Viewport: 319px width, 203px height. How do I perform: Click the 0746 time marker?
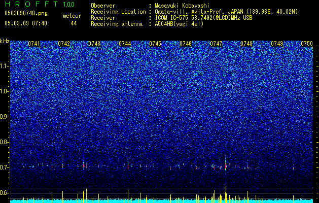pyautogui.click(x=186, y=44)
